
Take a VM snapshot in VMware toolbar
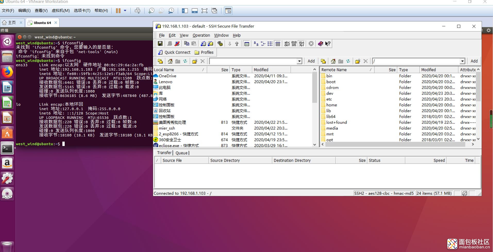click(152, 11)
